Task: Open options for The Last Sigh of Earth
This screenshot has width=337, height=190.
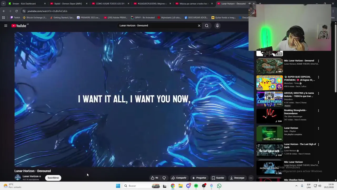Action: pos(318,145)
